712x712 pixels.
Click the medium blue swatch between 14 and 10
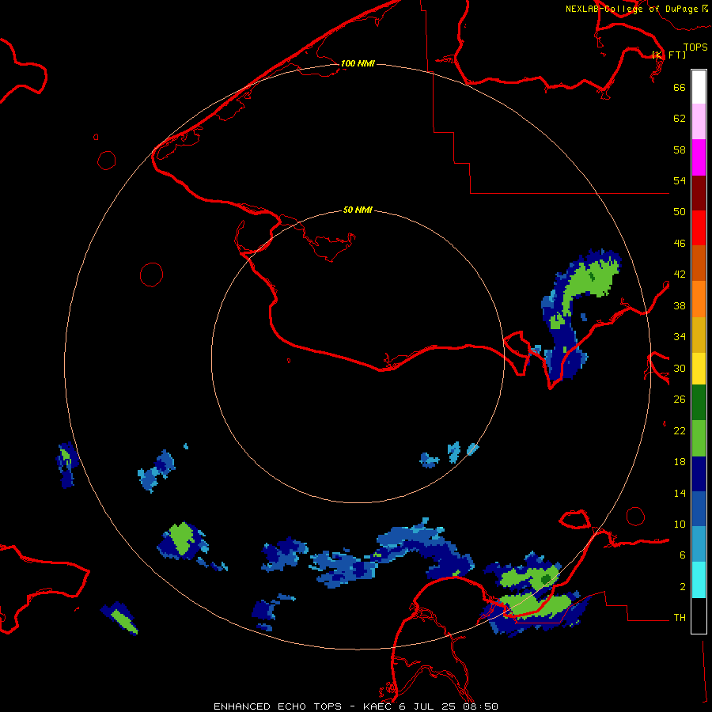point(699,509)
